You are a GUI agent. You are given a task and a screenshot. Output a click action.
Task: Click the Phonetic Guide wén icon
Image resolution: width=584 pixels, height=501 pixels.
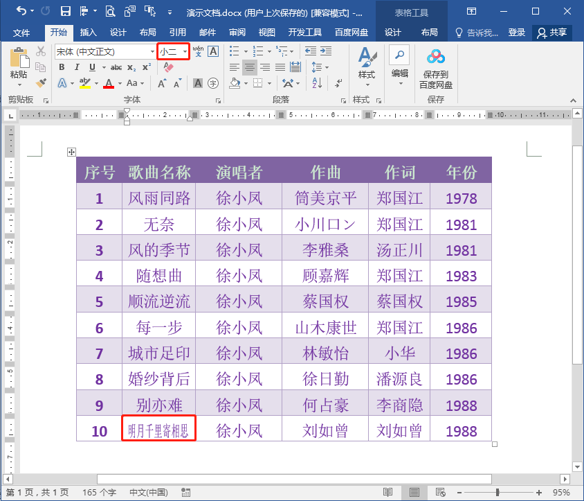tap(198, 51)
